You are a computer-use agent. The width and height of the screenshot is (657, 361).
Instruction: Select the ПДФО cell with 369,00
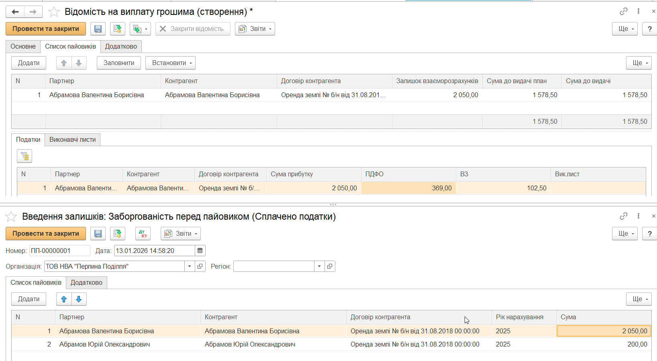click(409, 188)
